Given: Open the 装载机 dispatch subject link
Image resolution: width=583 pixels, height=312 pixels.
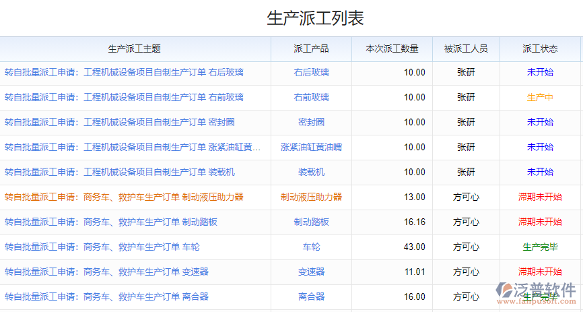Looking at the screenshot, I should pyautogui.click(x=119, y=172).
